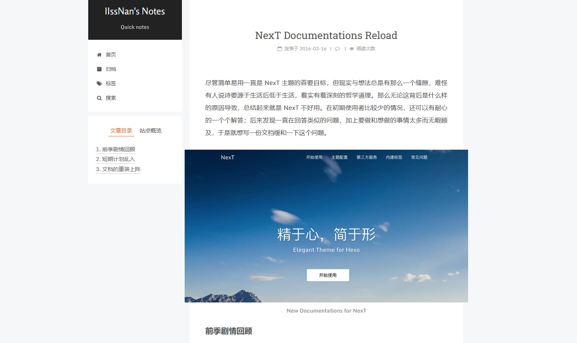The width and height of the screenshot is (577, 343).
Task: Select the home (首页) icon in sidebar
Action: pyautogui.click(x=100, y=55)
